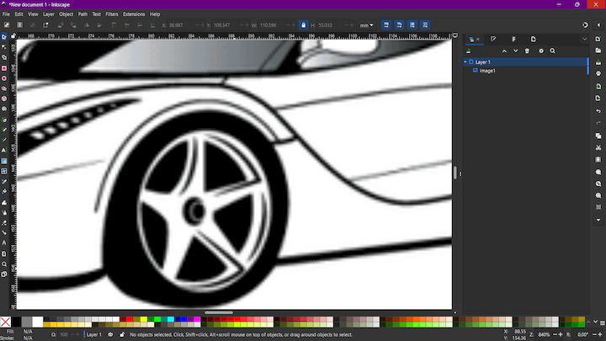The image size is (606, 341).
Task: Toggle move gradients with object
Action: tap(412, 25)
